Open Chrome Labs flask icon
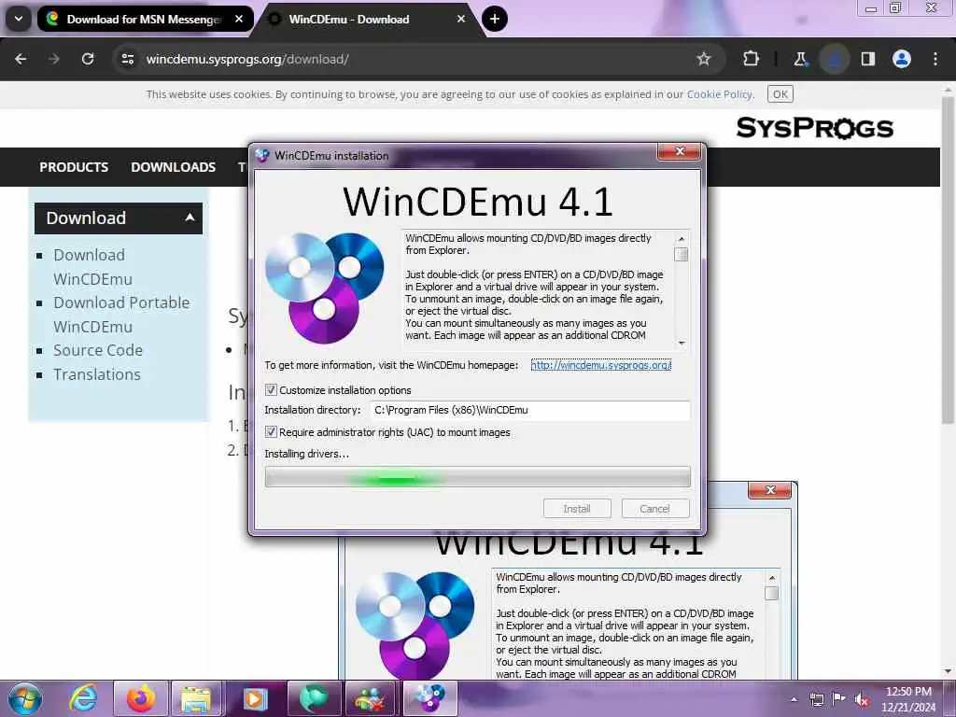 pos(800,59)
